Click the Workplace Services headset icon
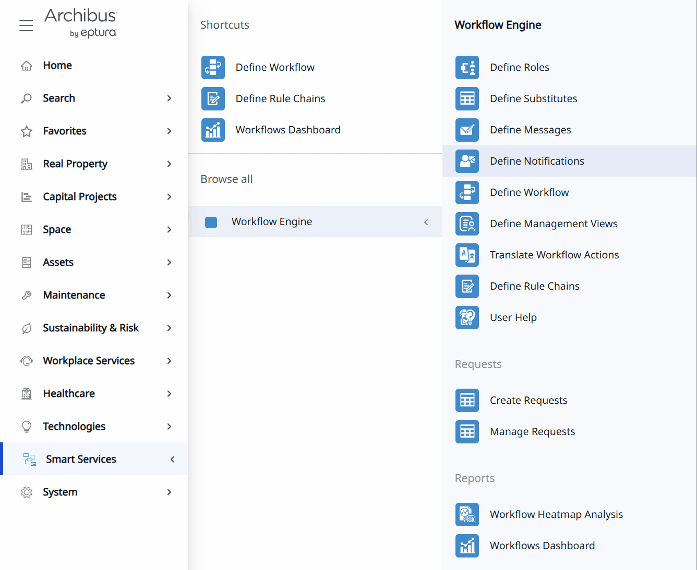The height and width of the screenshot is (570, 697). coord(27,361)
